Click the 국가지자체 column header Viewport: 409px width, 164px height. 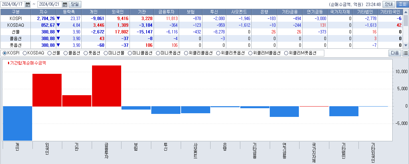[x=340, y=12]
